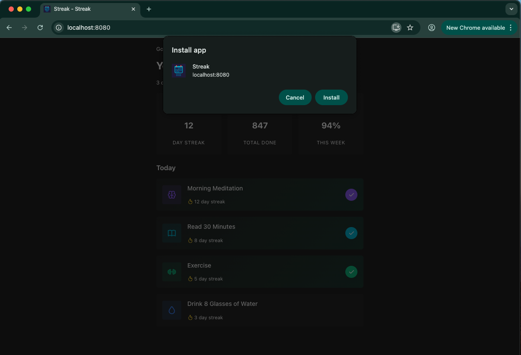The height and width of the screenshot is (355, 521).
Task: Open the Chrome profile icon
Action: point(431,27)
